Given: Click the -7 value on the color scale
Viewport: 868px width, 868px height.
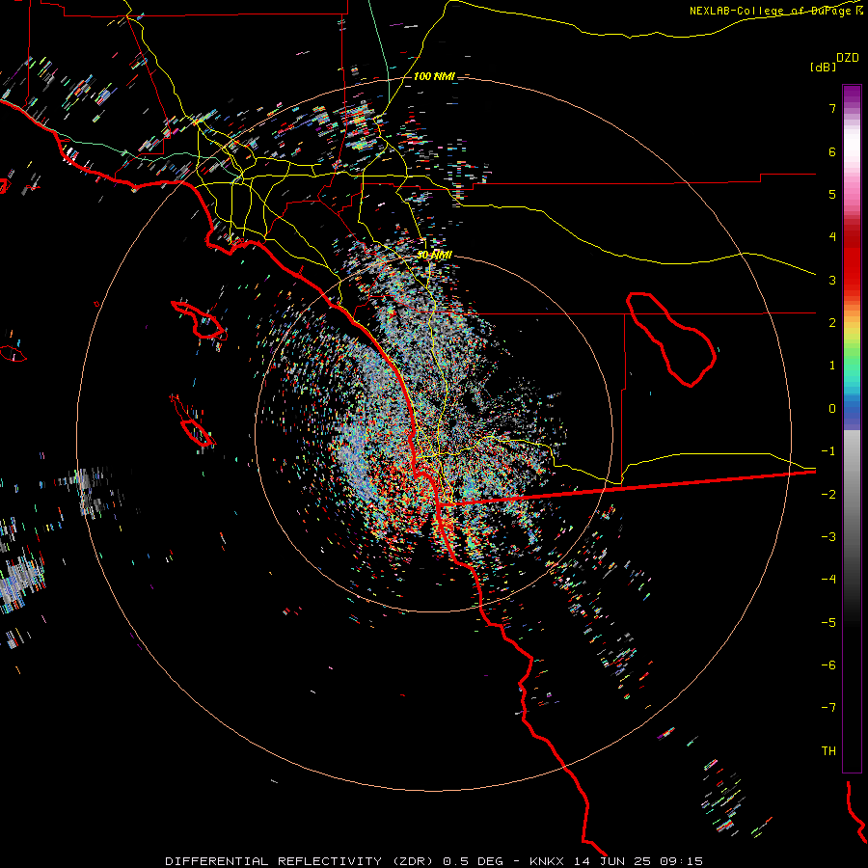Looking at the screenshot, I should click(828, 708).
